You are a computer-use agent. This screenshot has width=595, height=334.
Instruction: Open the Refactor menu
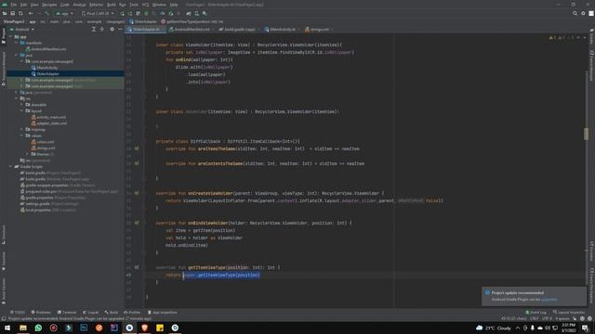[x=96, y=5]
